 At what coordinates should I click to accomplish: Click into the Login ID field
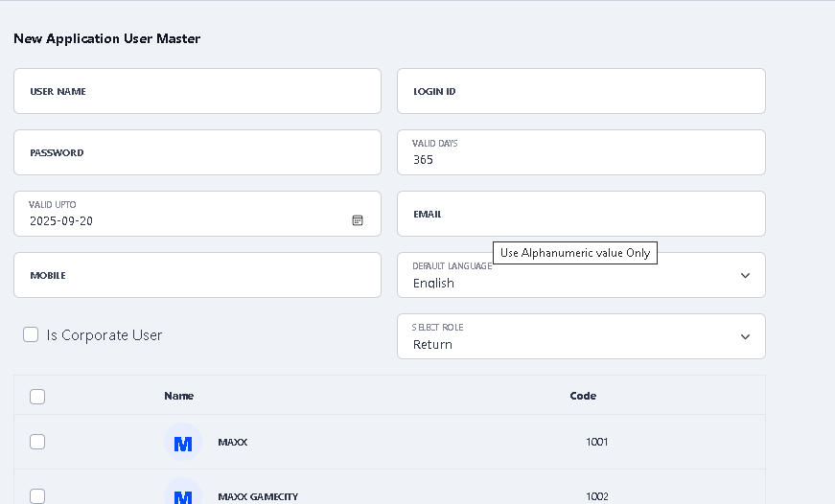(581, 91)
